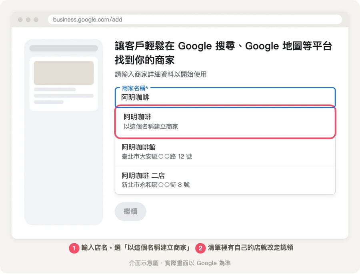Click the heading 讓客戶輕鬆在 Google 搜尋

(223, 53)
